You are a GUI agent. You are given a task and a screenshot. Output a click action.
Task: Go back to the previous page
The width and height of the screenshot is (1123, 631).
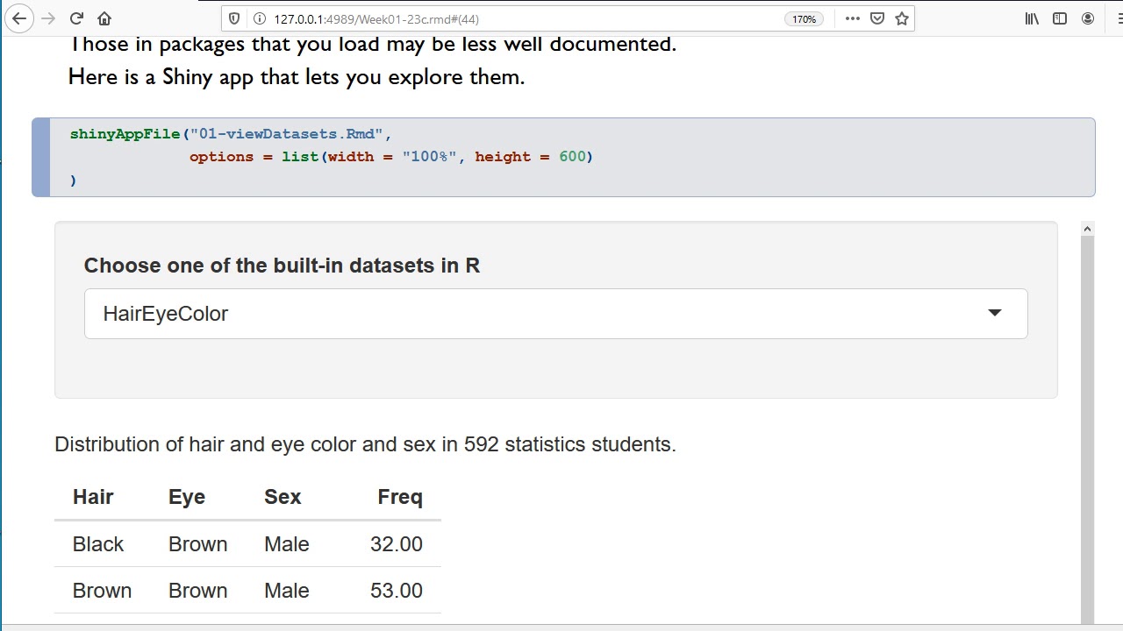19,18
